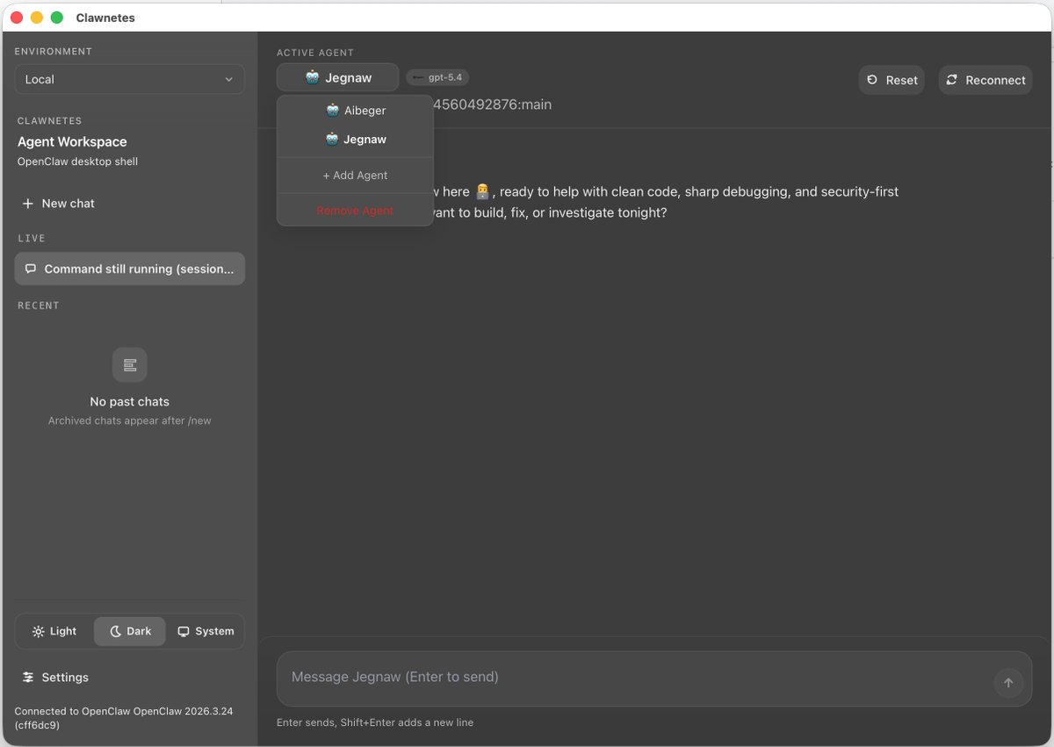Viewport: 1054px width, 747px height.
Task: Choose Remove Agent in the menu
Action: pyautogui.click(x=355, y=211)
